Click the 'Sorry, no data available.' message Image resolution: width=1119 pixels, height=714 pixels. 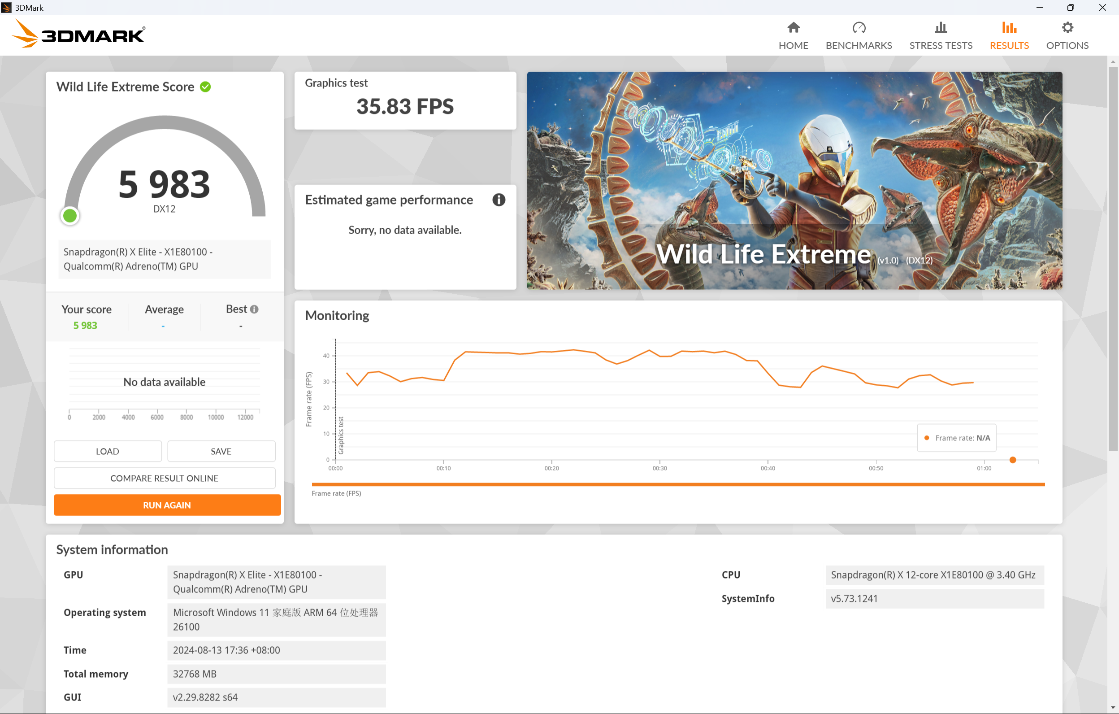point(405,230)
